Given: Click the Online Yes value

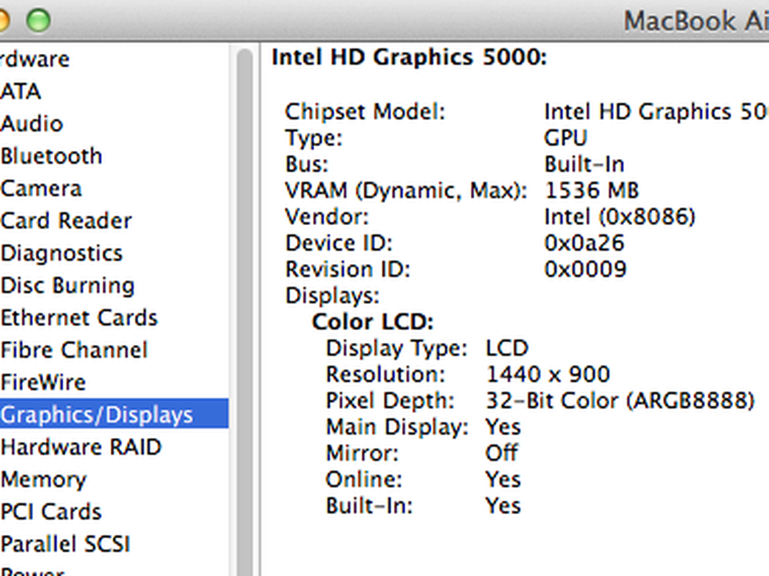Looking at the screenshot, I should [x=503, y=480].
